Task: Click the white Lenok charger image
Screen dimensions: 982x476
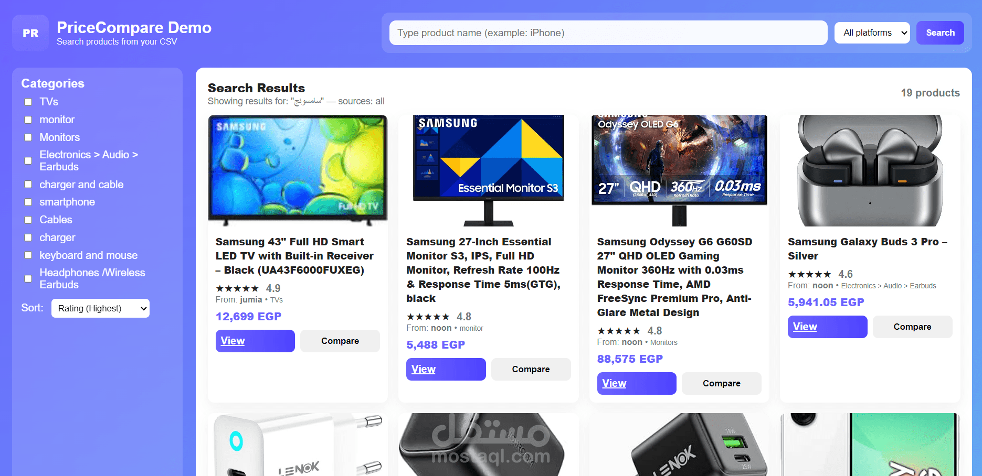Action: (x=298, y=445)
